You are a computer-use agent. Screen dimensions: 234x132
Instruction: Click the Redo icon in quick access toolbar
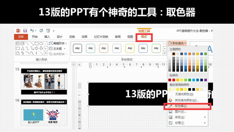(x=41, y=31)
